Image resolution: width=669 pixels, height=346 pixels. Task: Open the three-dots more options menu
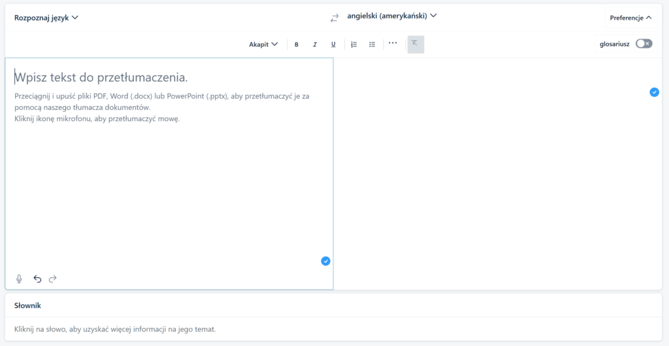point(393,43)
